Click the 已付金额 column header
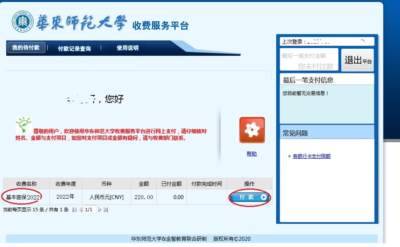This screenshot has height=247, width=400. [x=172, y=184]
